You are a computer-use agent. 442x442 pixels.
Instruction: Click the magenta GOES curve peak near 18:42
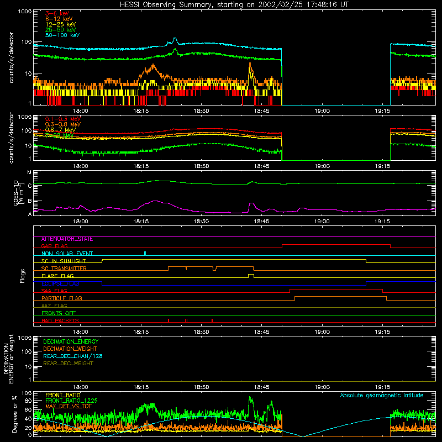click(x=251, y=203)
